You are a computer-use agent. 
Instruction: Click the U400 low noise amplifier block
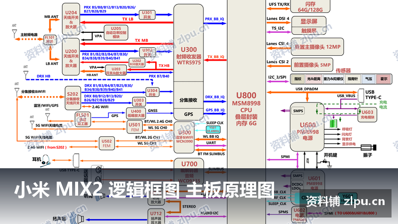coord(136,113)
